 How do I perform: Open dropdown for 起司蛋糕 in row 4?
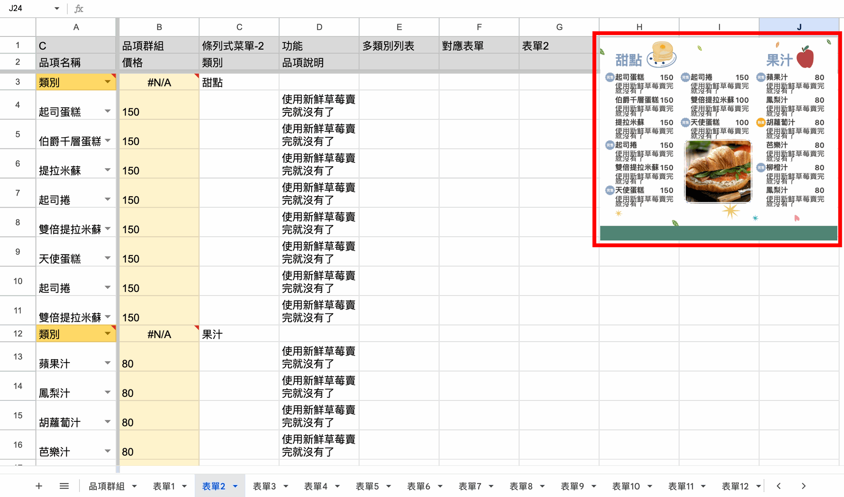point(108,111)
